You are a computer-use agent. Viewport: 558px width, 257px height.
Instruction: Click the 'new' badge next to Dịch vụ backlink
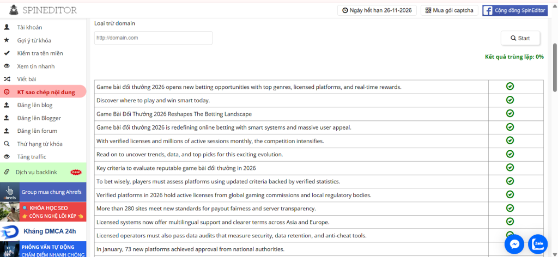coord(76,172)
